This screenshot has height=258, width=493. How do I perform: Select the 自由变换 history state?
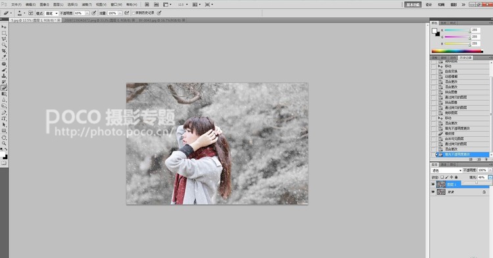pyautogui.click(x=451, y=72)
